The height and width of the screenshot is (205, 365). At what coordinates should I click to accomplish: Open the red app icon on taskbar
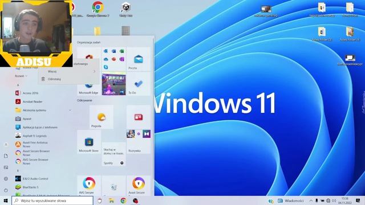point(136,200)
